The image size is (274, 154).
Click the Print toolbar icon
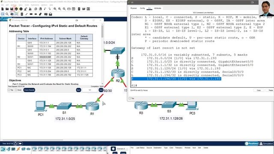pos(16,9)
